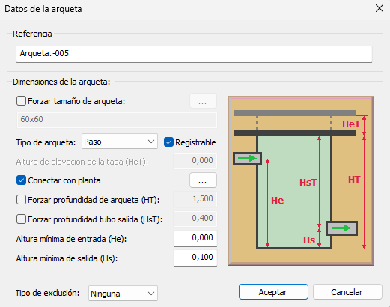Enable Forzar tamaño de arqueta checkbox
The width and height of the screenshot is (390, 307).
point(21,101)
